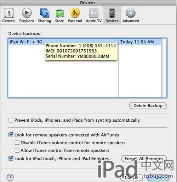177x182 pixels.
Task: Click the Today 11:04 AM backup date
Action: pyautogui.click(x=137, y=42)
